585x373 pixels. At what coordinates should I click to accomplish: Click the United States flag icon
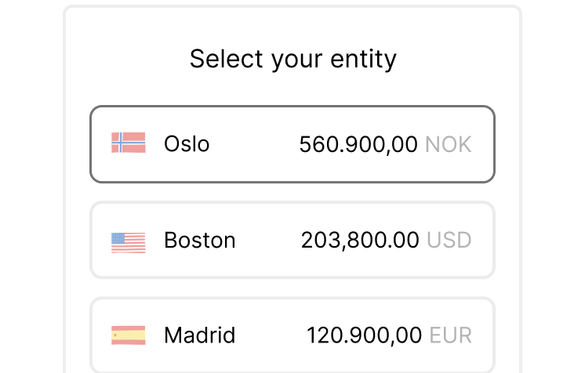[128, 241]
